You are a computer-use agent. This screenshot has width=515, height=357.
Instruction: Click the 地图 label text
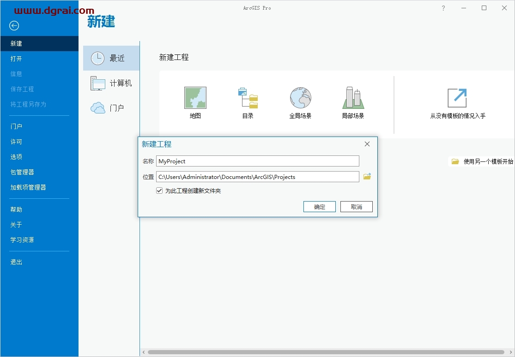tap(195, 116)
